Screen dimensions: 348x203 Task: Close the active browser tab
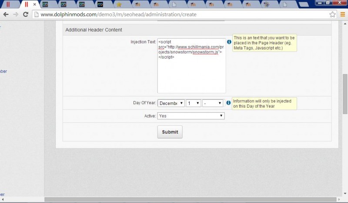click(35, 4)
